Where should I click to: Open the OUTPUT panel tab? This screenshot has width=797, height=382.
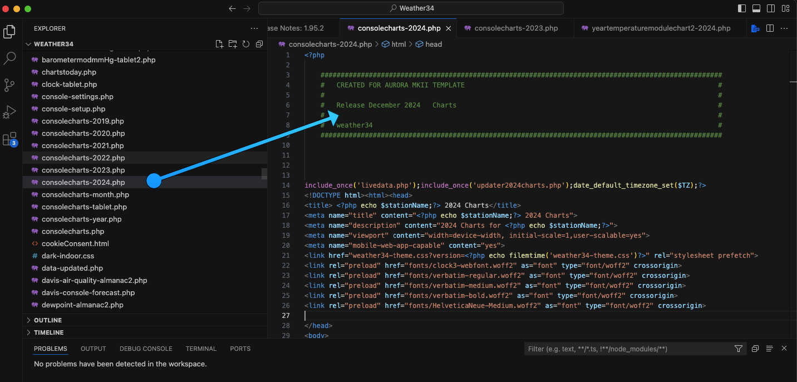coord(93,349)
